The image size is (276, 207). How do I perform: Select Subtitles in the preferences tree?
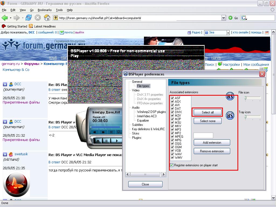pos(137,125)
